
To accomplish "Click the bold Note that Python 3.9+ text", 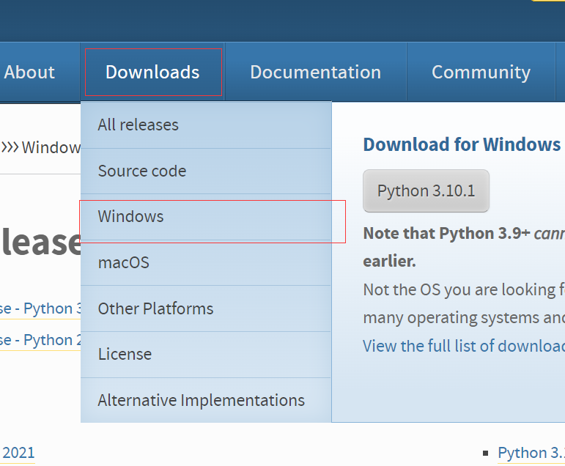I will point(446,234).
